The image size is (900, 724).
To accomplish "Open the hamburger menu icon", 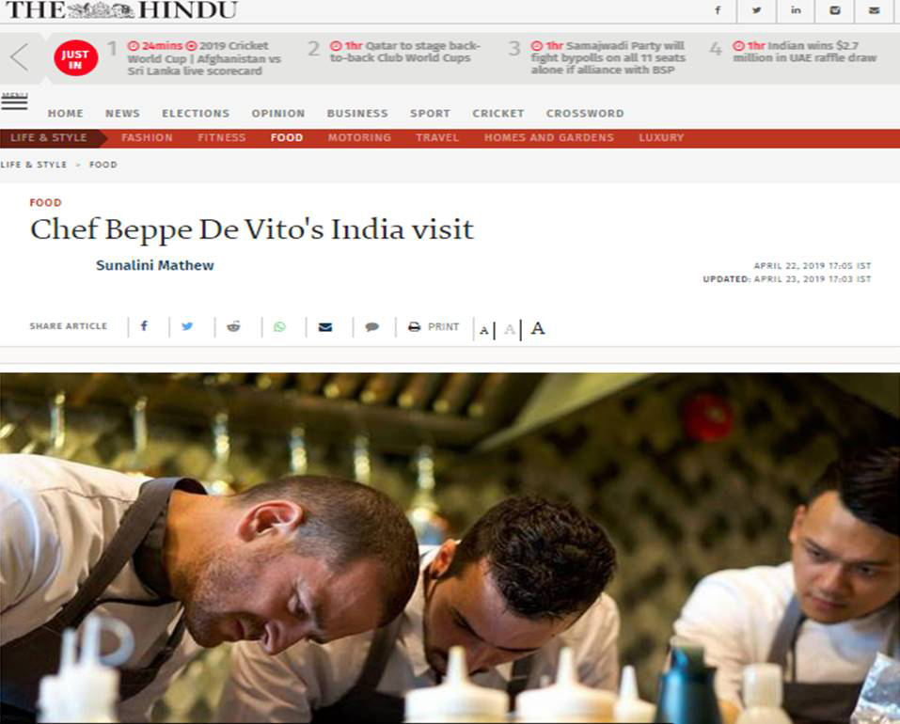I will [14, 101].
